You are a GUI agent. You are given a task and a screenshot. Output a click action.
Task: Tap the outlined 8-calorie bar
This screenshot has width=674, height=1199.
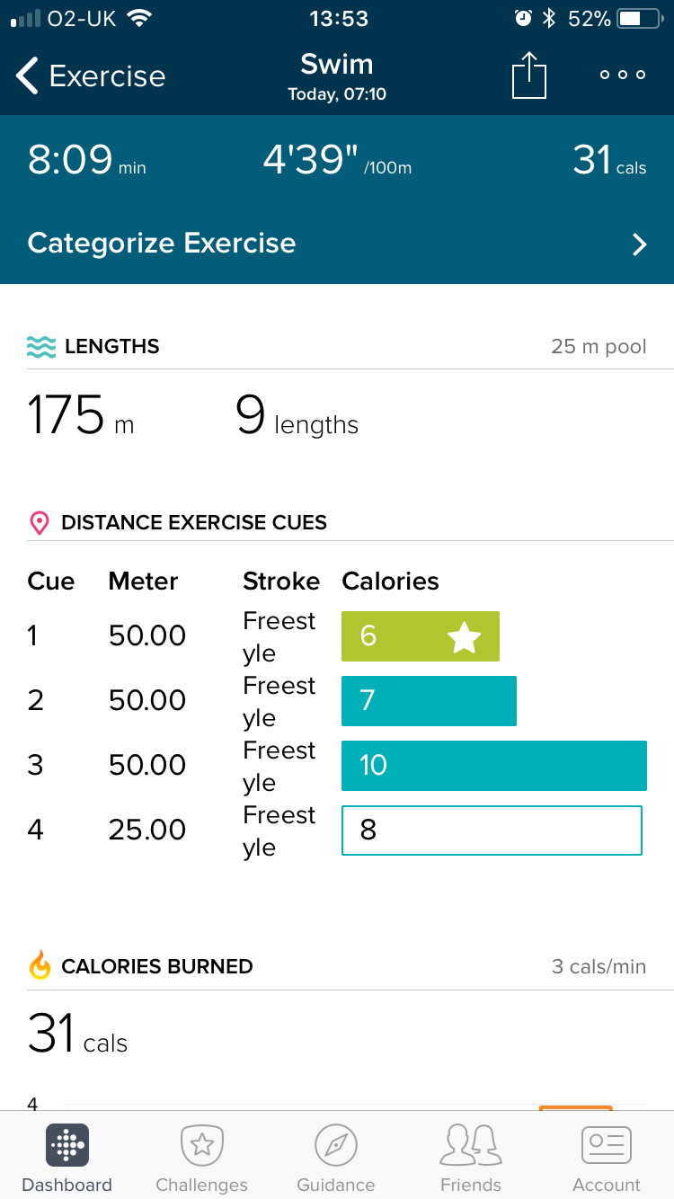[492, 830]
